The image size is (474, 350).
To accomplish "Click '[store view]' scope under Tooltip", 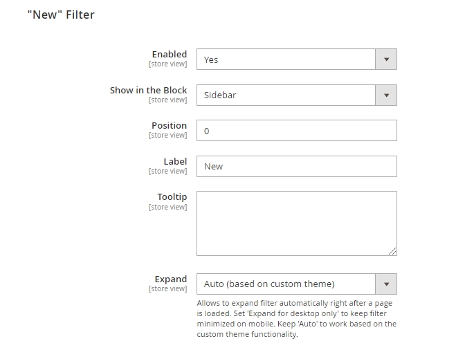I will point(167,208).
